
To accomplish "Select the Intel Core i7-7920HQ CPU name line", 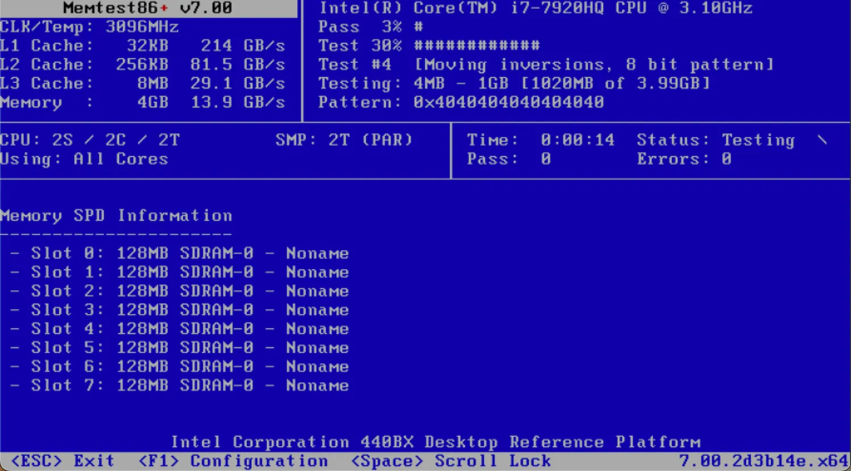I will point(536,8).
